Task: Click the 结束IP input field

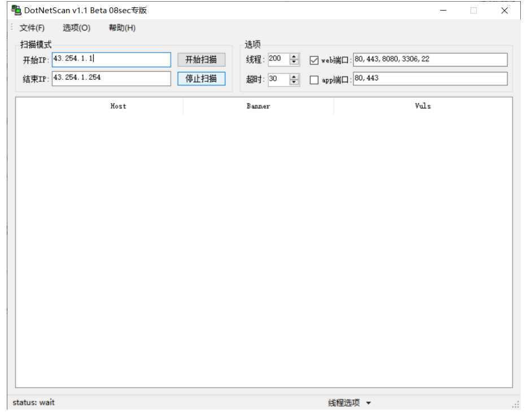Action: point(111,79)
